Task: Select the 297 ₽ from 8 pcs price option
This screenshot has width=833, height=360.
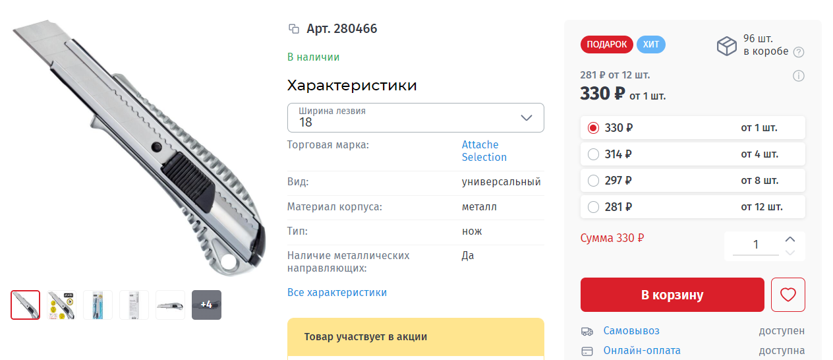Action: tap(593, 180)
